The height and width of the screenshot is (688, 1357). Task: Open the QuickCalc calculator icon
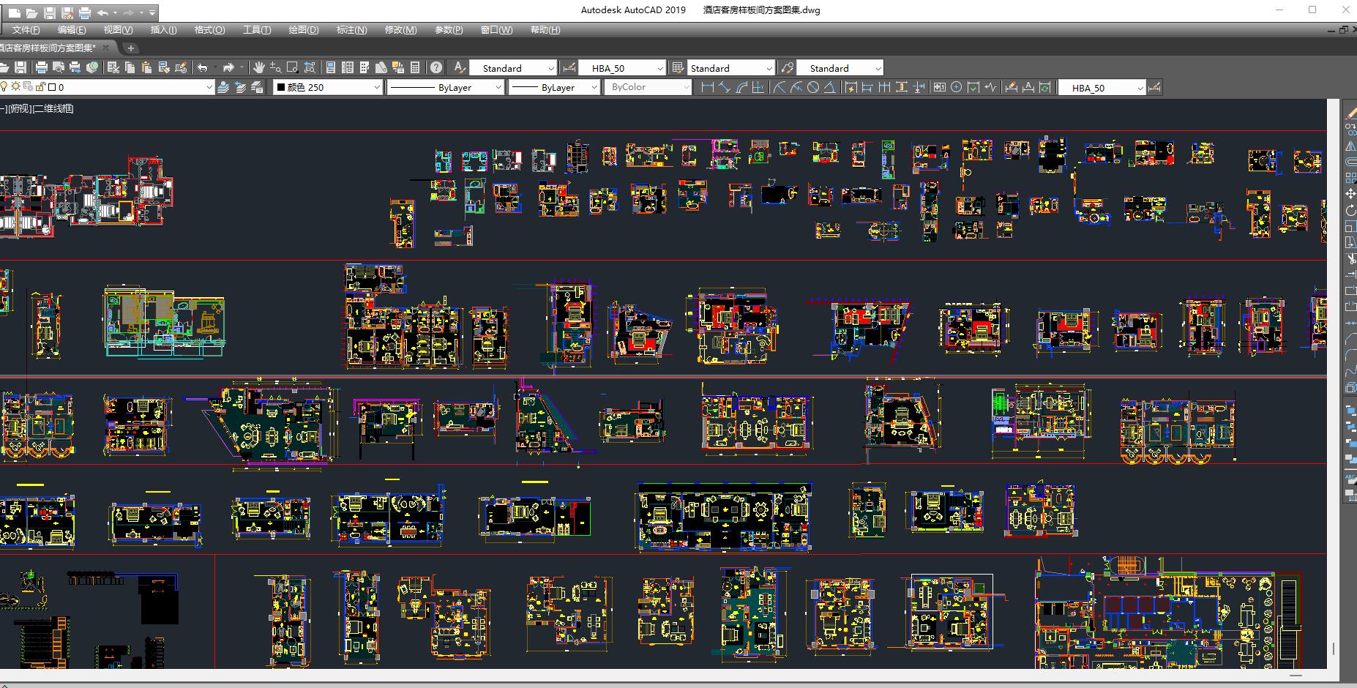(415, 67)
